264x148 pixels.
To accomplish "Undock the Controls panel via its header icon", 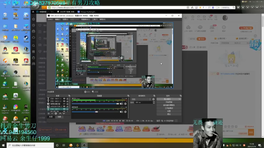I will (x=181, y=96).
